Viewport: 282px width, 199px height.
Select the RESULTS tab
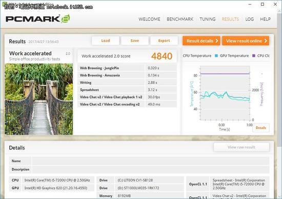pyautogui.click(x=230, y=19)
